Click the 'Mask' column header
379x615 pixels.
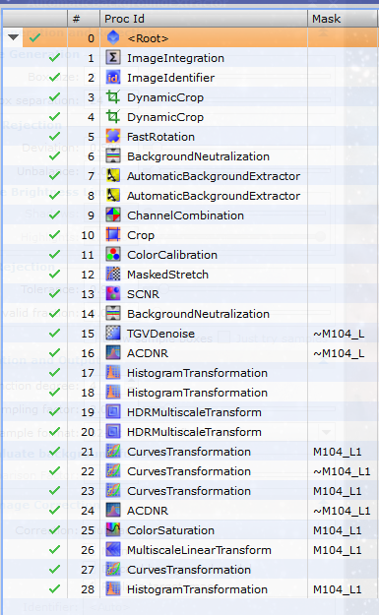[343, 19]
